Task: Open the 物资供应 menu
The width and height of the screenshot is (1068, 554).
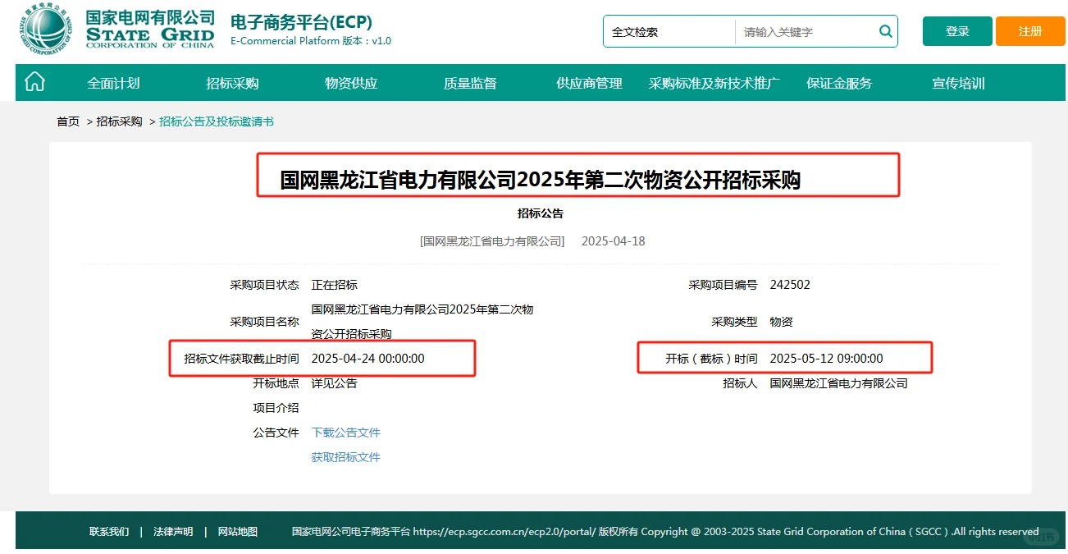Action: point(351,82)
